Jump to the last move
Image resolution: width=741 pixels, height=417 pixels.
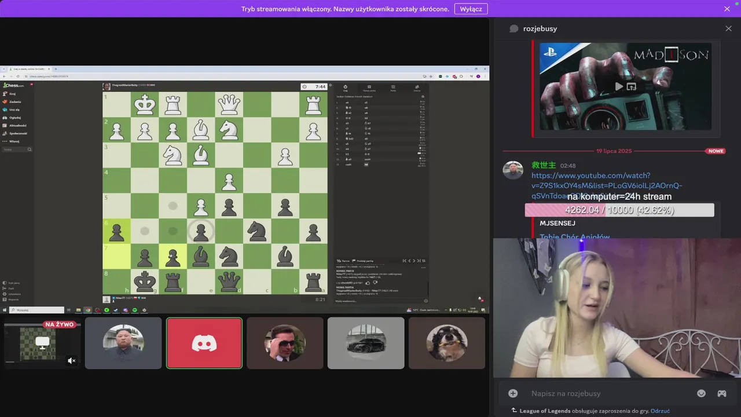click(x=419, y=261)
